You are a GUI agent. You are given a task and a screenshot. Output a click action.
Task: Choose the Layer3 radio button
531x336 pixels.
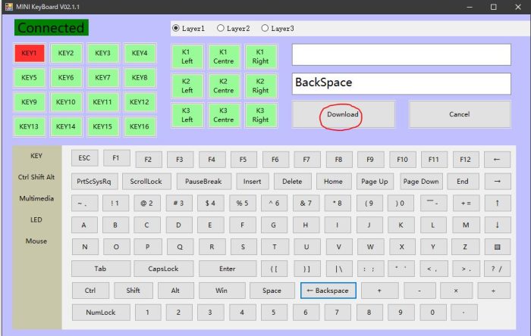point(265,29)
